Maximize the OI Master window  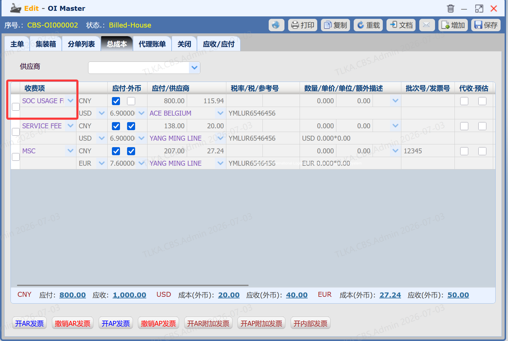pos(479,8)
